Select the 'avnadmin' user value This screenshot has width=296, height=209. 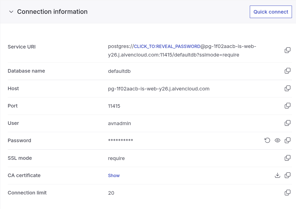tap(120, 124)
